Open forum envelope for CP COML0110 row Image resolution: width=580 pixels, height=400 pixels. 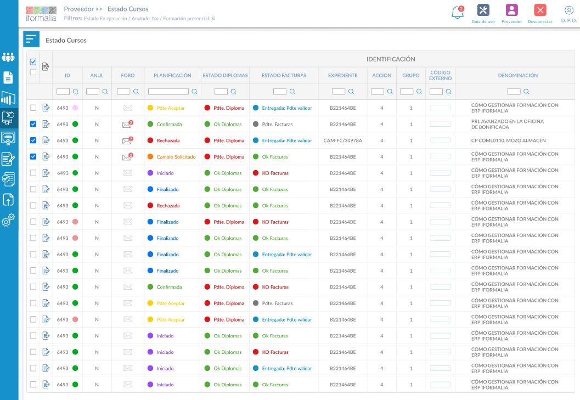(127, 140)
